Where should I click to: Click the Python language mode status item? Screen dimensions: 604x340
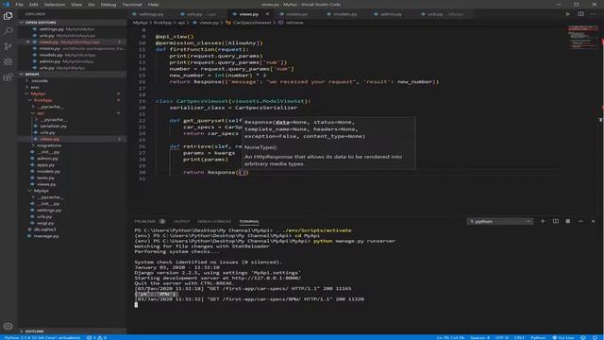tap(538, 337)
